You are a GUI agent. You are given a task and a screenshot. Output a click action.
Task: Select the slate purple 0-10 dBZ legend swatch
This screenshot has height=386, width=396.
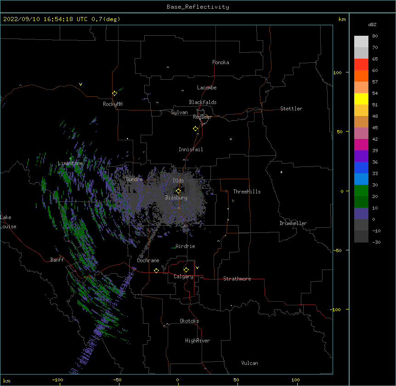tap(361, 214)
